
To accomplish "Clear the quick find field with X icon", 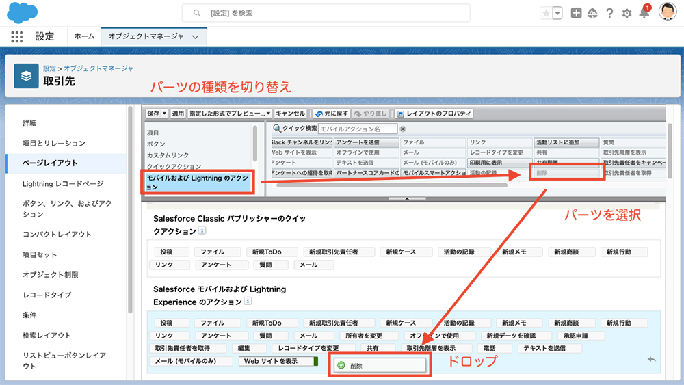I will coord(403,129).
